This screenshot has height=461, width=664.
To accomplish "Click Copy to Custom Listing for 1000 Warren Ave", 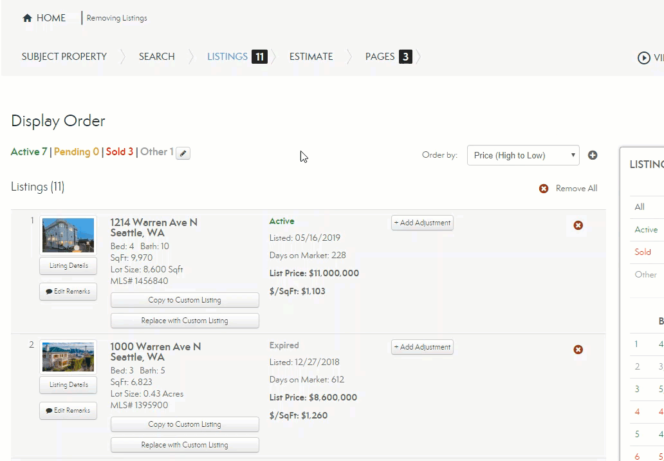I will point(185,424).
